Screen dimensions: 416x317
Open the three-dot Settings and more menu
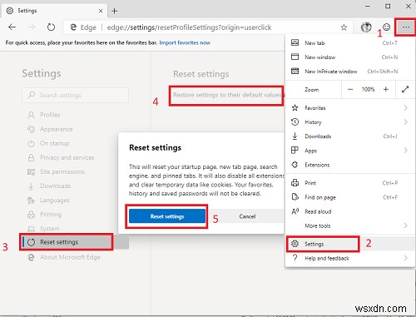[406, 27]
